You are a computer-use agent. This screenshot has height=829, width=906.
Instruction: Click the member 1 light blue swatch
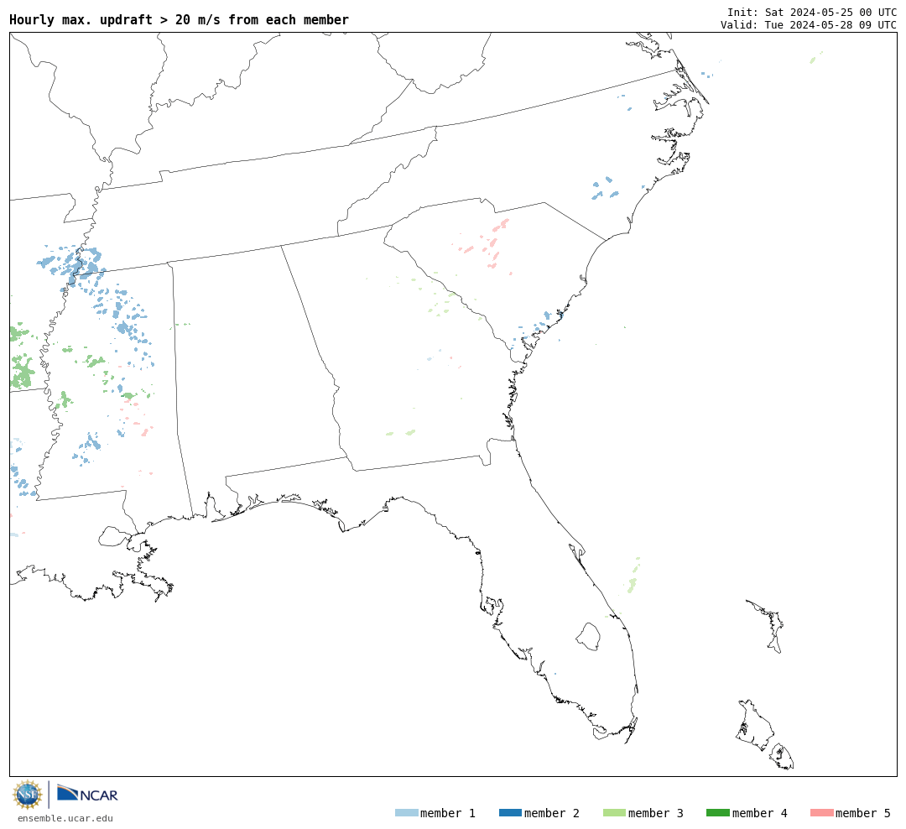(x=406, y=813)
